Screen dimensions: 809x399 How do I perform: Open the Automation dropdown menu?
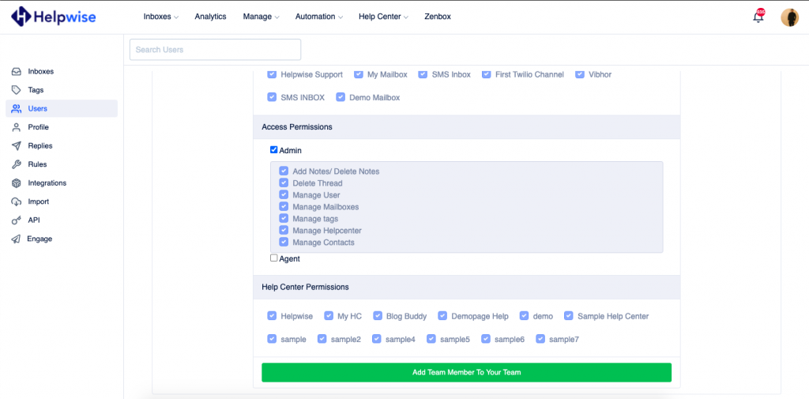[320, 17]
